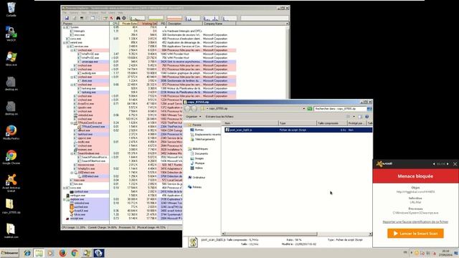The image size is (459, 258).
Task: Sort Explorer files by the Type column
Action: tap(297, 123)
